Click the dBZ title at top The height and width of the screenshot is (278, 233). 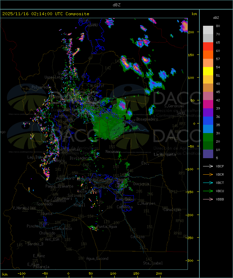117,5
